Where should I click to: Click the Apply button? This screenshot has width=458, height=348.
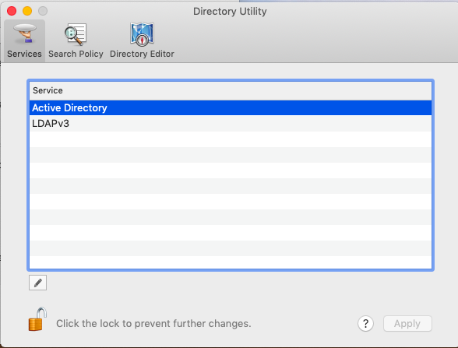407,324
